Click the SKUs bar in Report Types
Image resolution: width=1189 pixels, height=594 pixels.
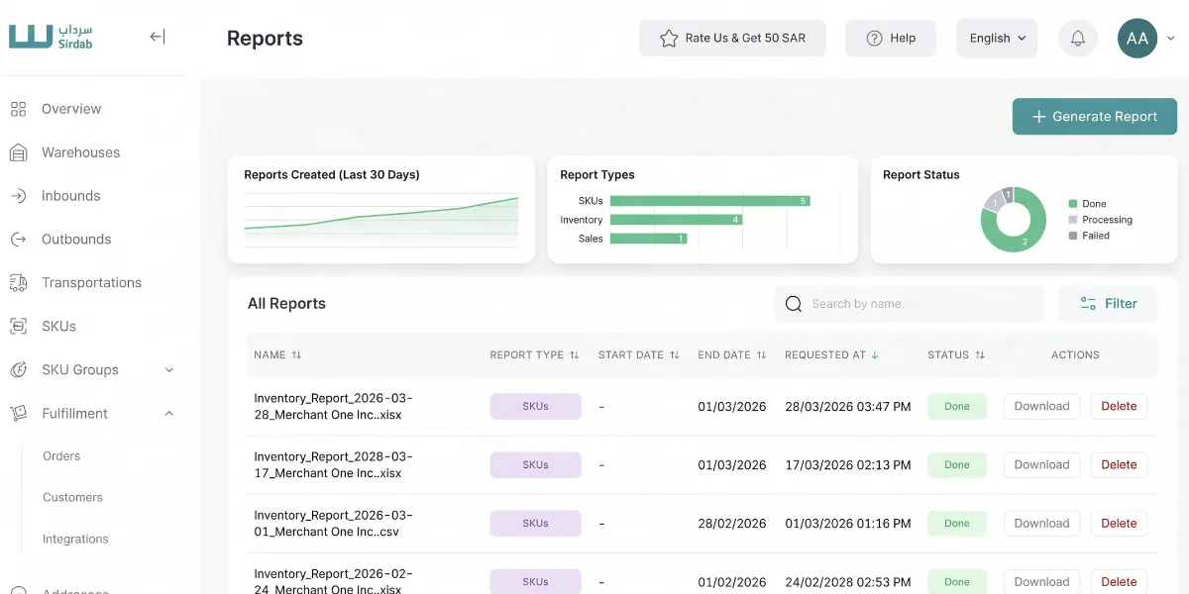coord(710,201)
